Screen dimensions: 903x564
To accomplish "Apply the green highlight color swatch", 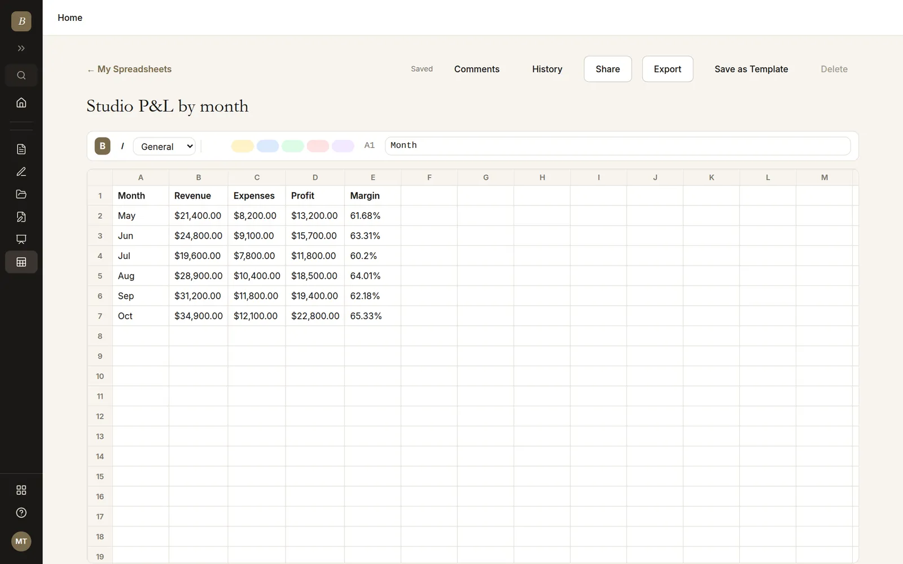I will (293, 146).
